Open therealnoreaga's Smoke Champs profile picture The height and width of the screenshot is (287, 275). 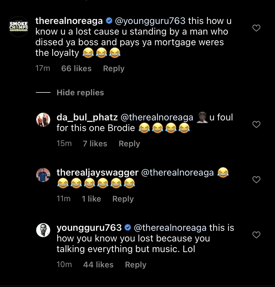tap(19, 26)
